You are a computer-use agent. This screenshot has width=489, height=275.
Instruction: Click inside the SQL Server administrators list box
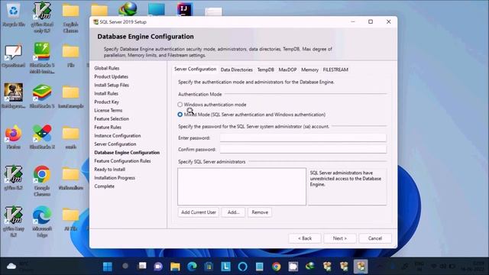241,186
